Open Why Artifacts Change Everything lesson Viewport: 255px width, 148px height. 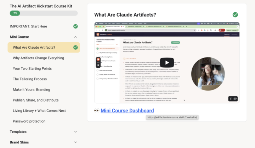pos(38,58)
